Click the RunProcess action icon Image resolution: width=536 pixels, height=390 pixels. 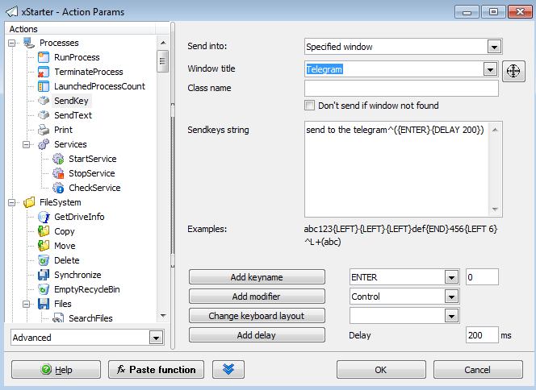(x=44, y=57)
